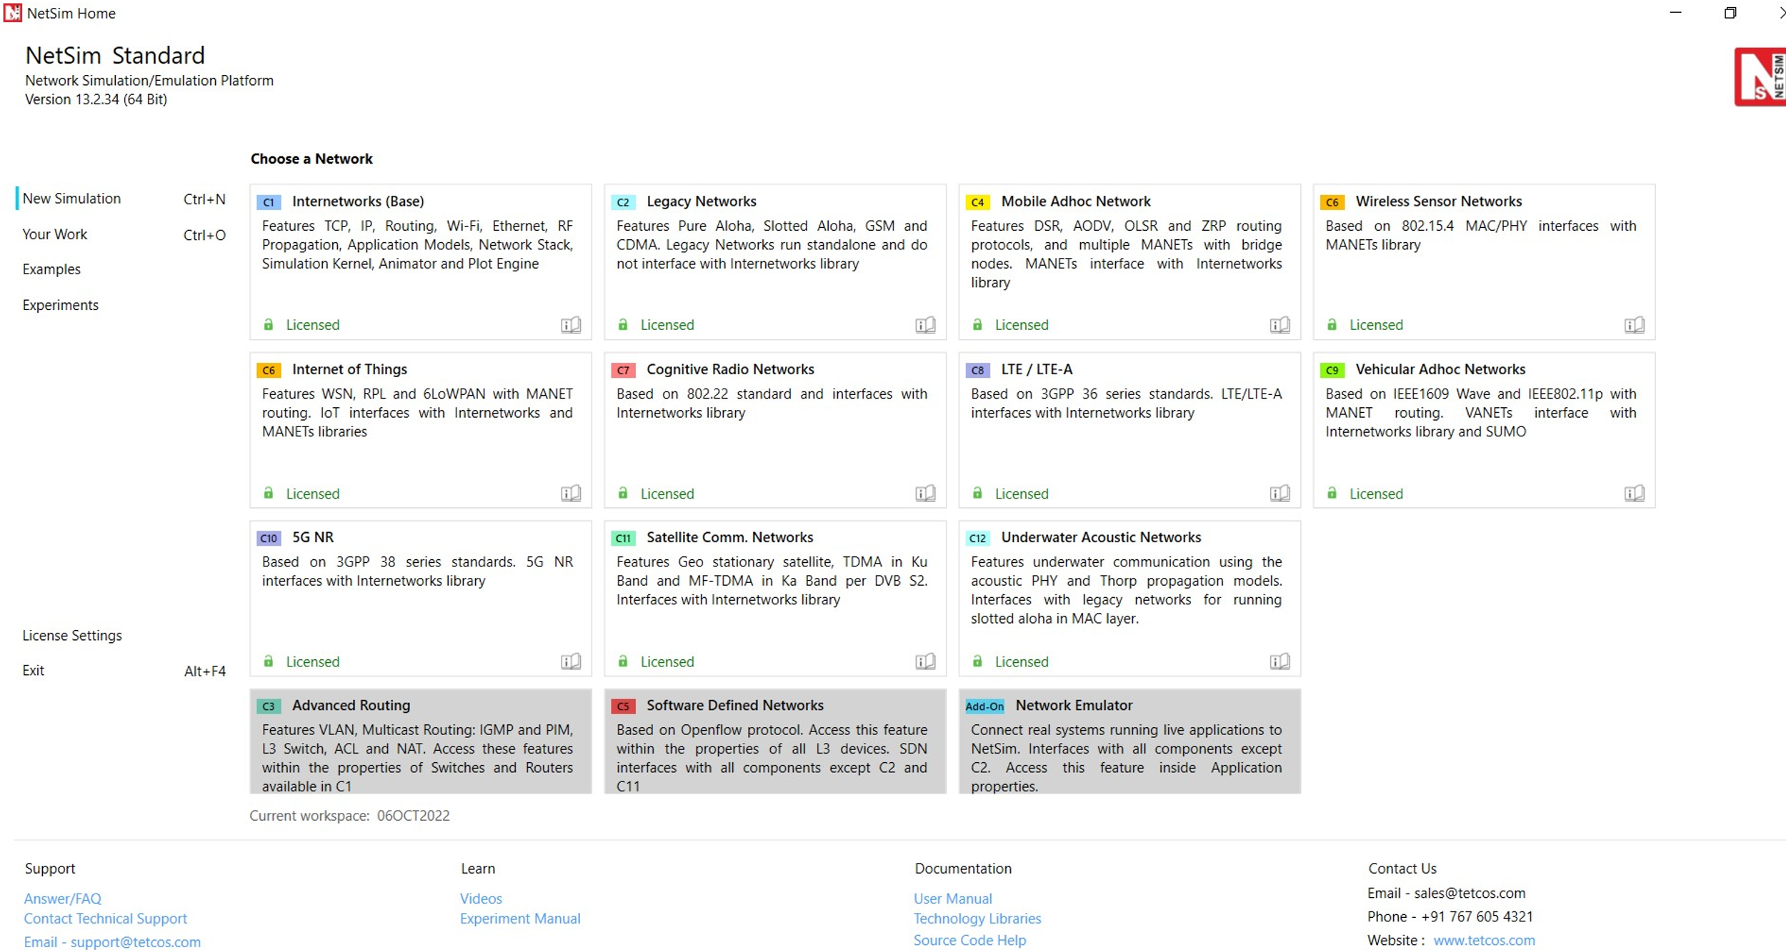Open License Settings
The width and height of the screenshot is (1786, 950).
click(x=72, y=635)
